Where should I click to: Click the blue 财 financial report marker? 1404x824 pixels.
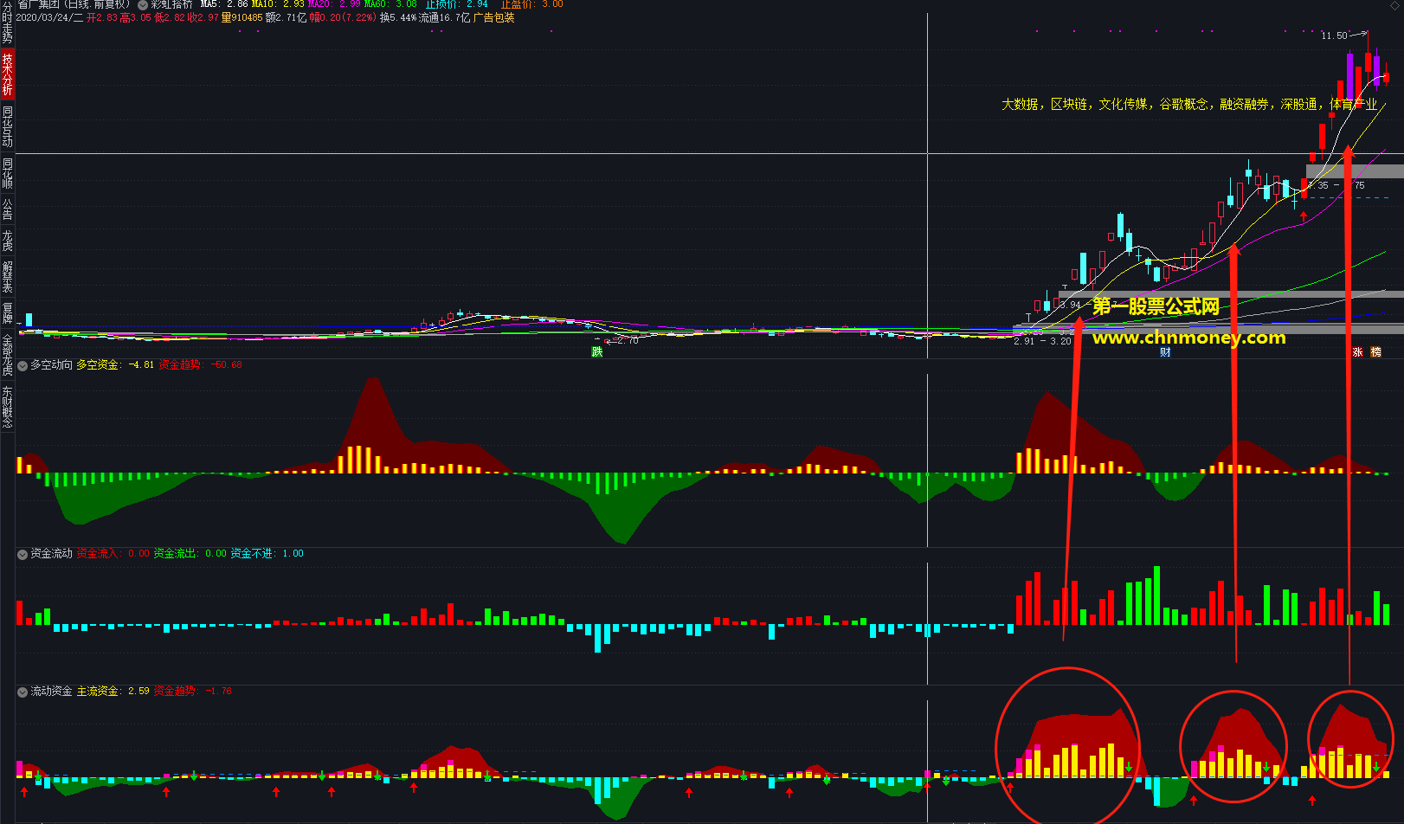(1165, 351)
